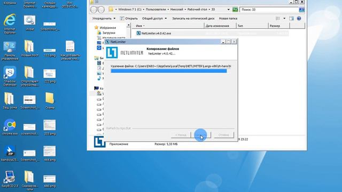Screen dimensions: 342x192
Task: Click the green refresh button beside address bar
Action: (x=235, y=10)
